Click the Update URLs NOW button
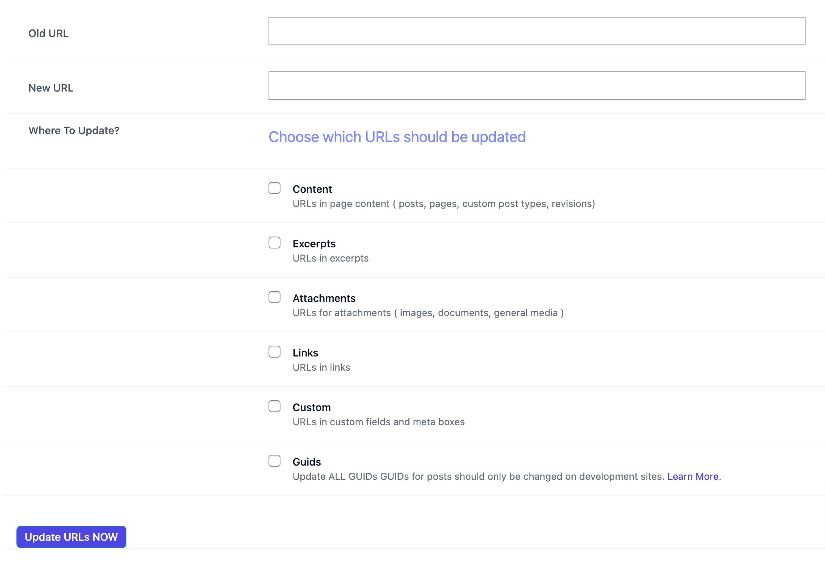 point(71,537)
